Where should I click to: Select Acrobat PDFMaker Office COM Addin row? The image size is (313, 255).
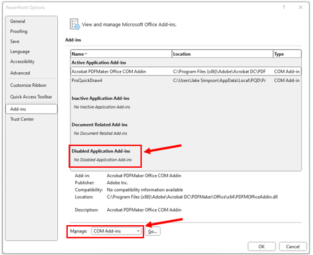186,71
